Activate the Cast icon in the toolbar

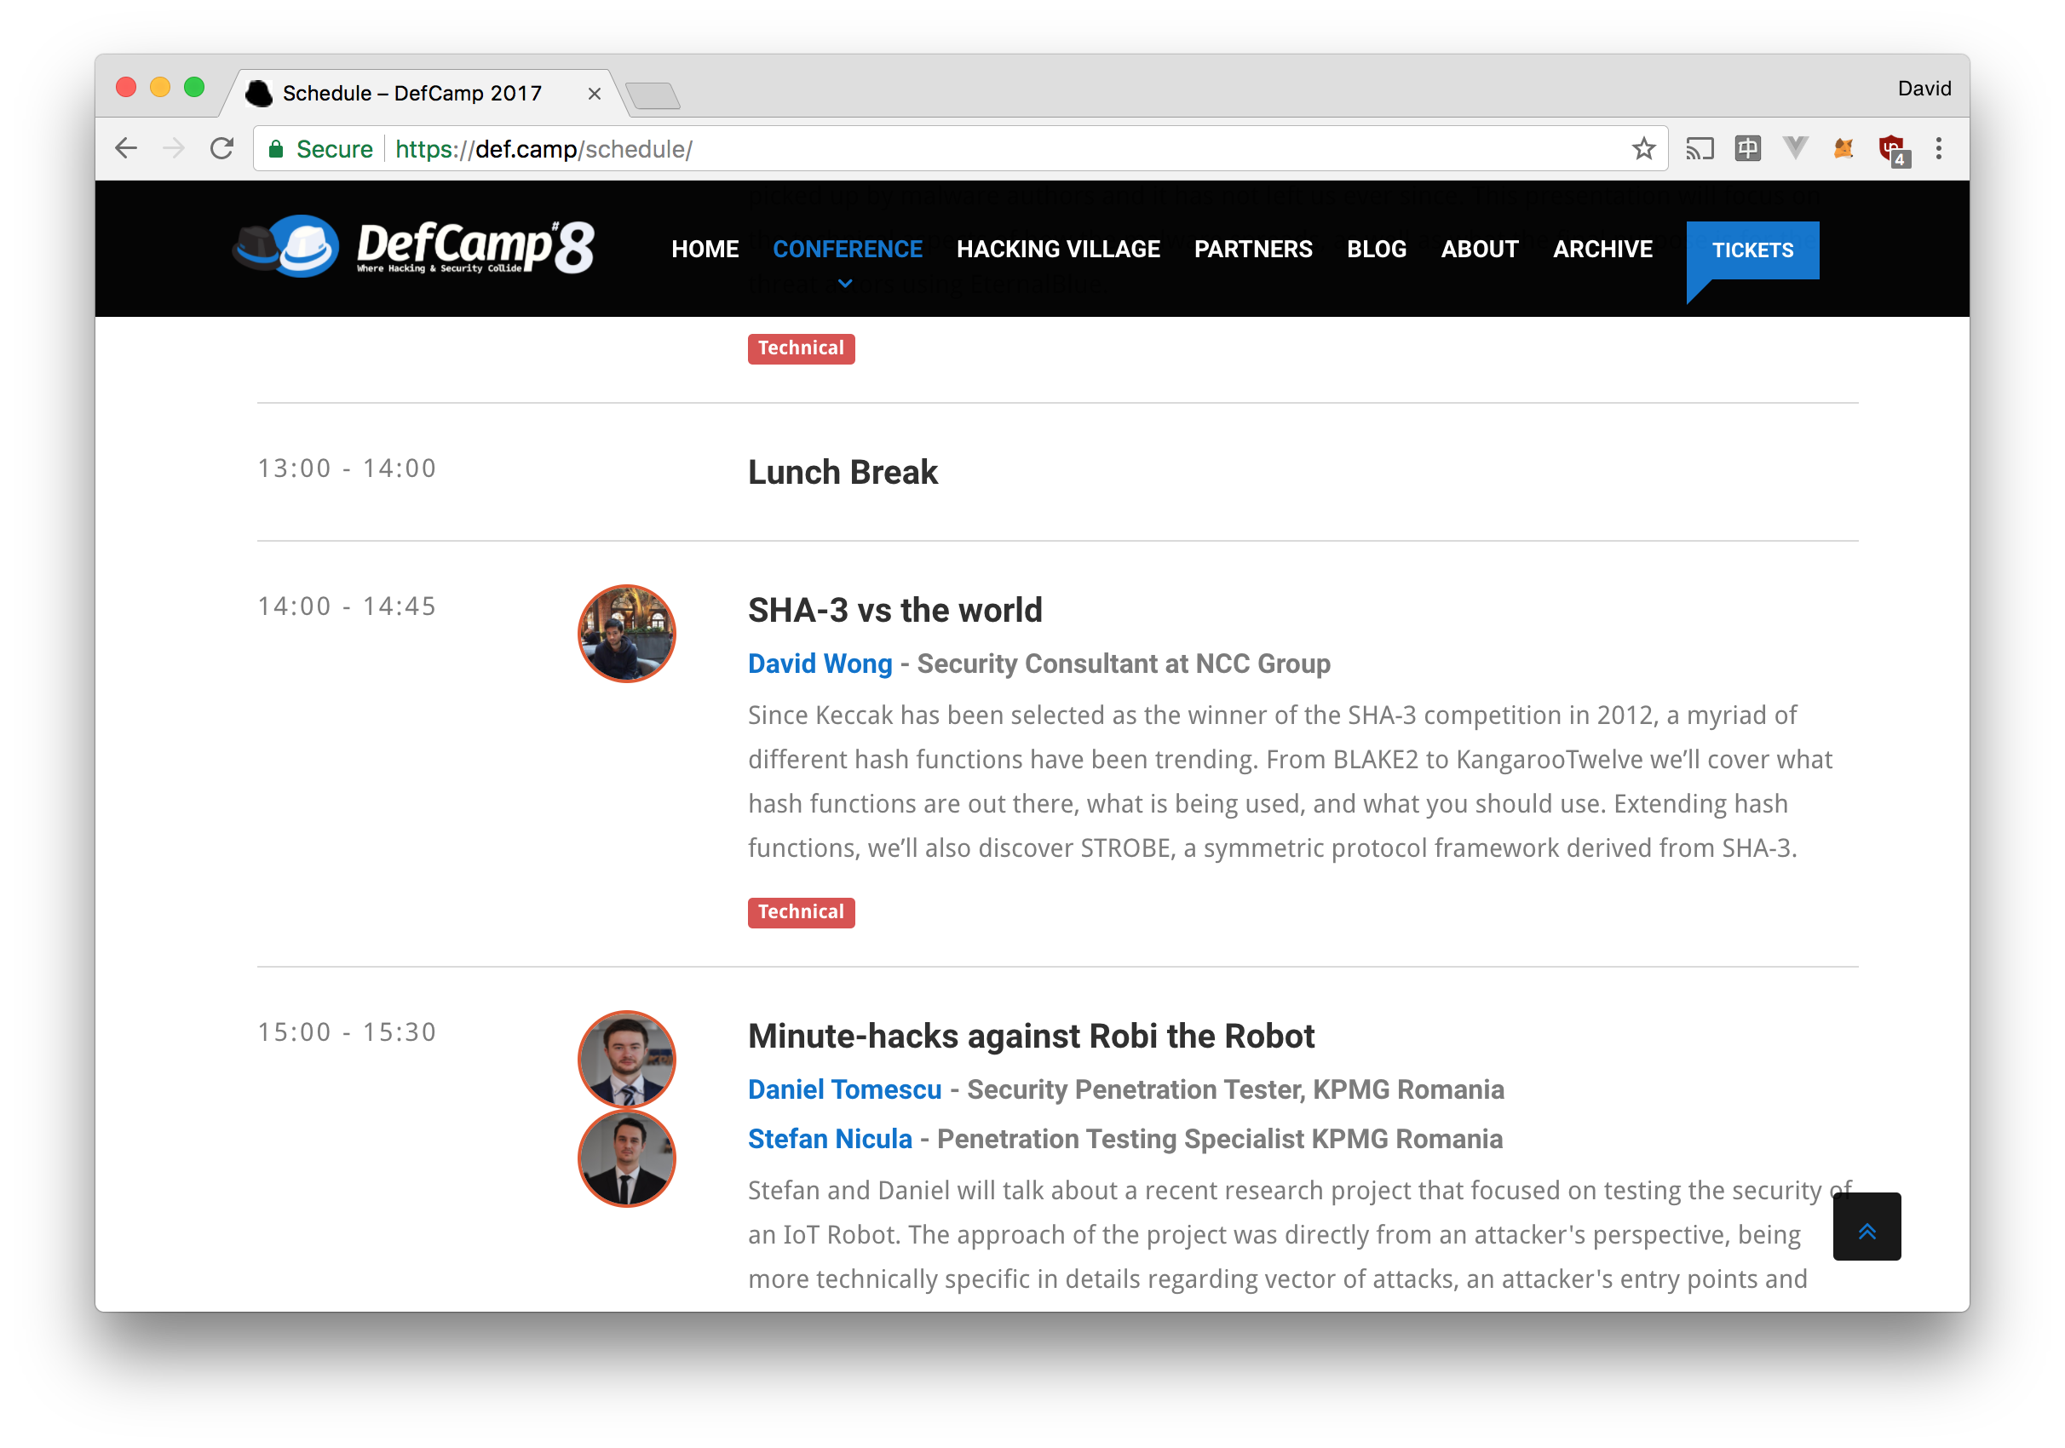(1700, 148)
